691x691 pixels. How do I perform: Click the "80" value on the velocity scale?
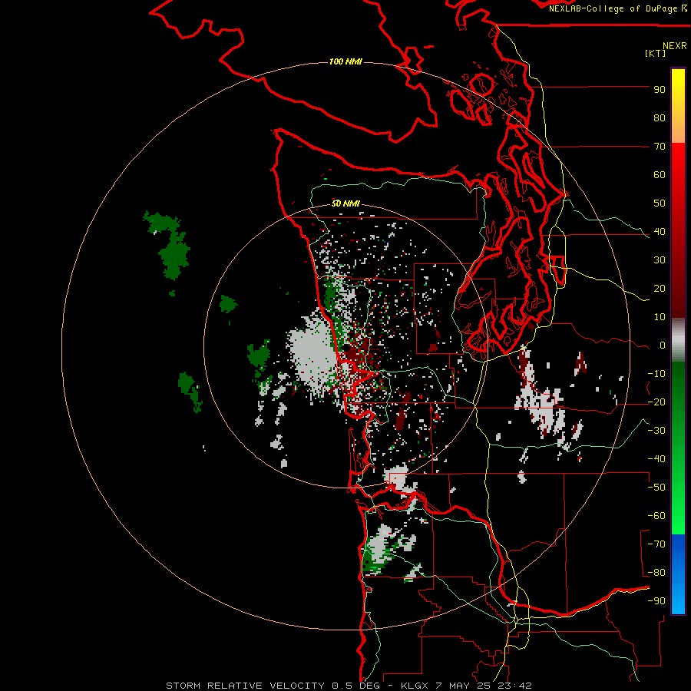[660, 117]
